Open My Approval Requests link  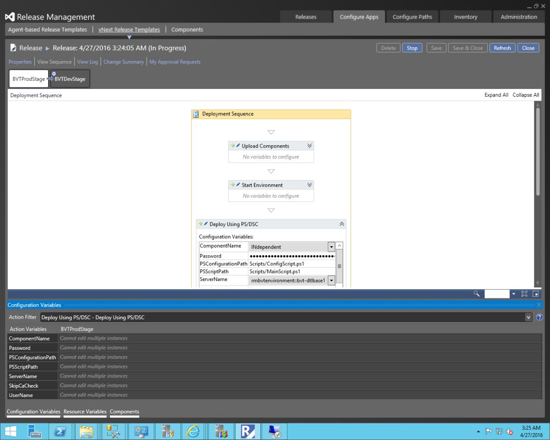click(175, 62)
